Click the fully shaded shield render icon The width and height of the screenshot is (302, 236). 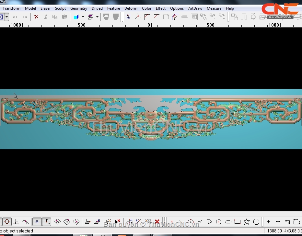[x=116, y=17]
